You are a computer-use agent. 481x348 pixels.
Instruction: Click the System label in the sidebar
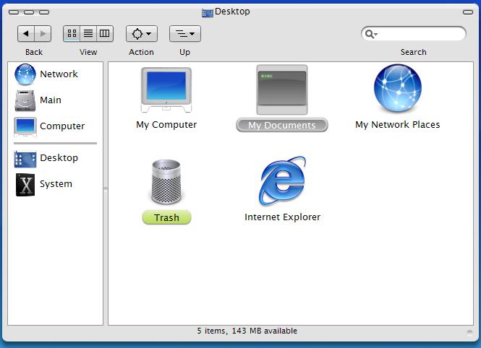pyautogui.click(x=56, y=184)
